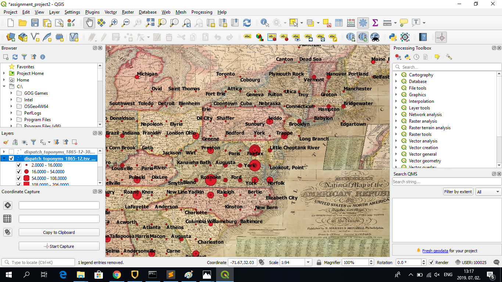Expand the Raster analysis toolbox group
The image size is (502, 282).
click(396, 121)
